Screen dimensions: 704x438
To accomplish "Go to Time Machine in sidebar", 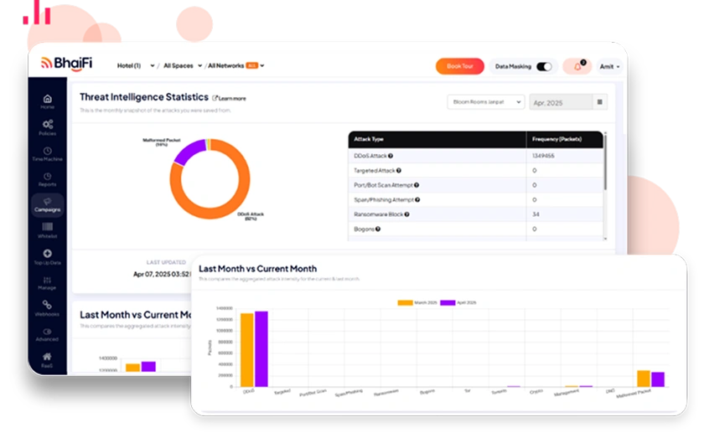I will (x=47, y=153).
